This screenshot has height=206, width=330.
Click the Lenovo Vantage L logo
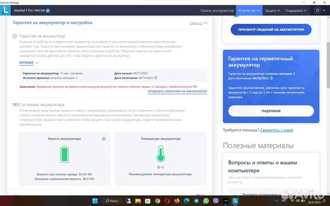pos(5,10)
